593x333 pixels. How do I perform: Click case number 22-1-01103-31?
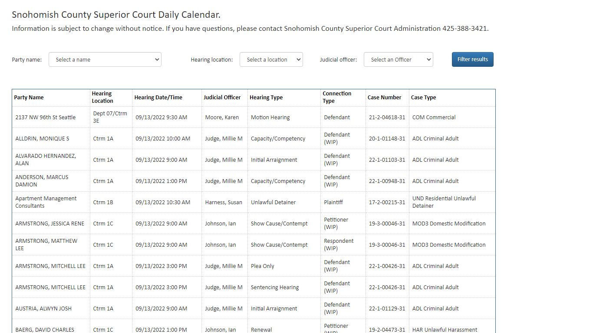tap(387, 160)
